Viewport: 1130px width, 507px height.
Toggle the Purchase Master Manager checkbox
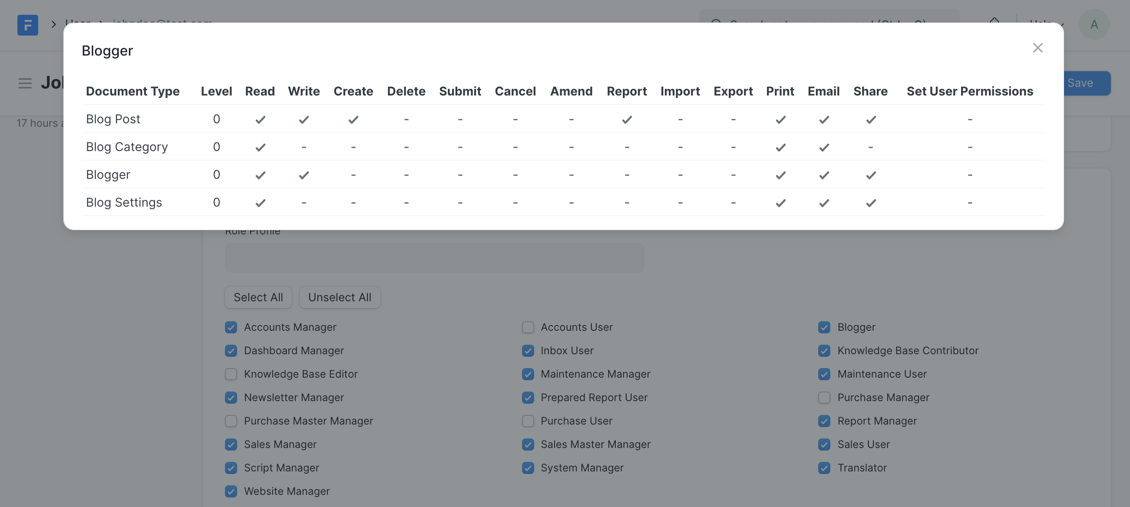point(231,421)
